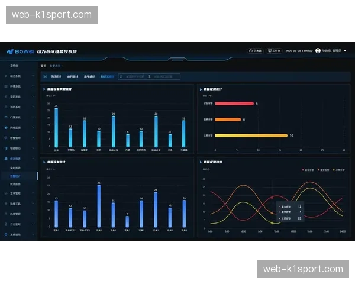355x284 pixels.
Task: Click the start date input field
Action: (x=131, y=76)
